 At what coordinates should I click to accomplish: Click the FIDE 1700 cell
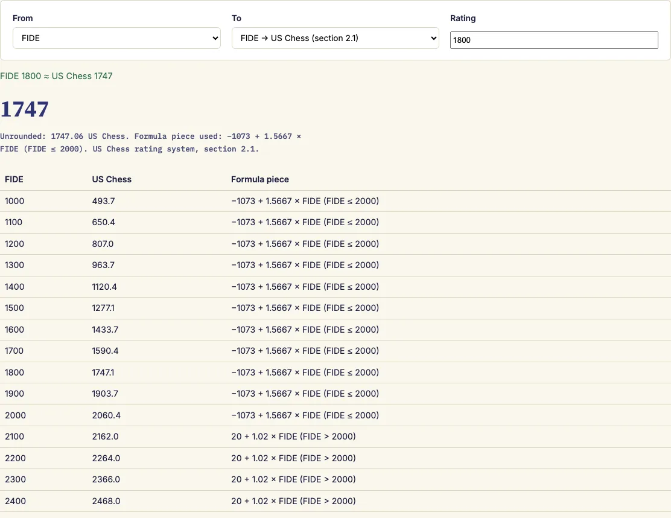tap(14, 351)
